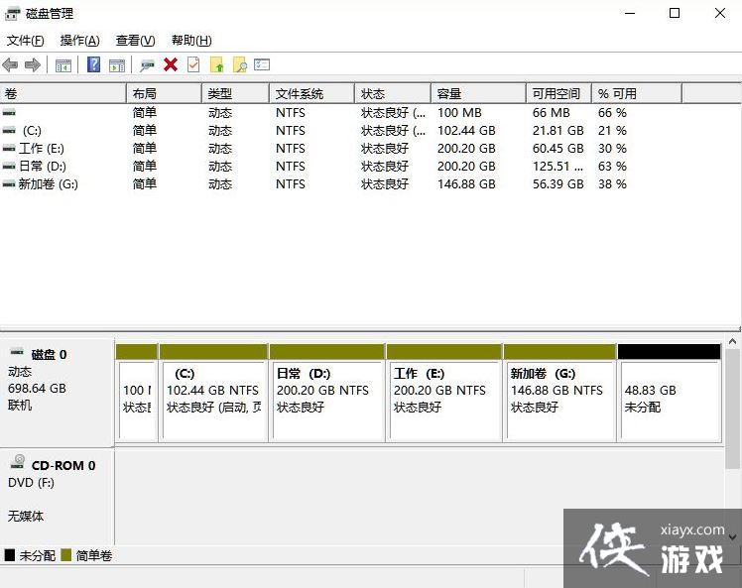Click the olive 简单卷 legend swatch
This screenshot has width=742, height=588.
66,555
